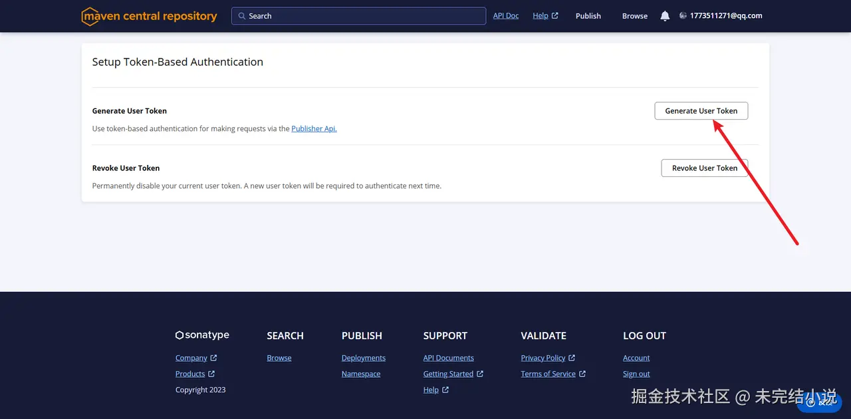Screen dimensions: 851x419
Task: Click the Setup Token-Based Authentication heading
Action: [x=178, y=62]
